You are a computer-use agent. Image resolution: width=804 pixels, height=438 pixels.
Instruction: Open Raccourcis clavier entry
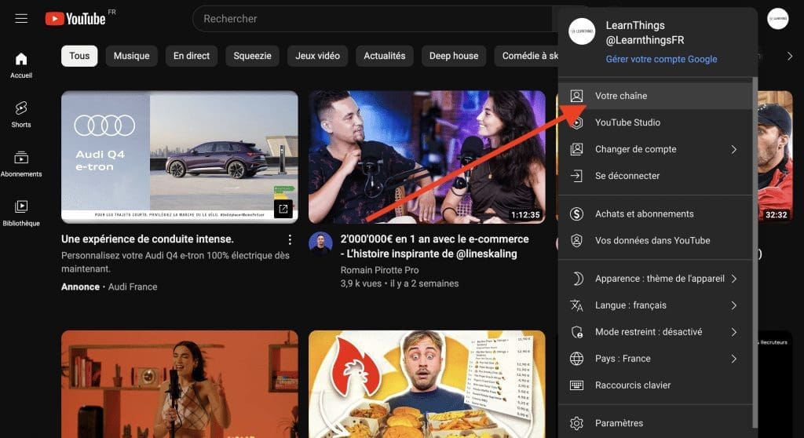[x=655, y=385]
